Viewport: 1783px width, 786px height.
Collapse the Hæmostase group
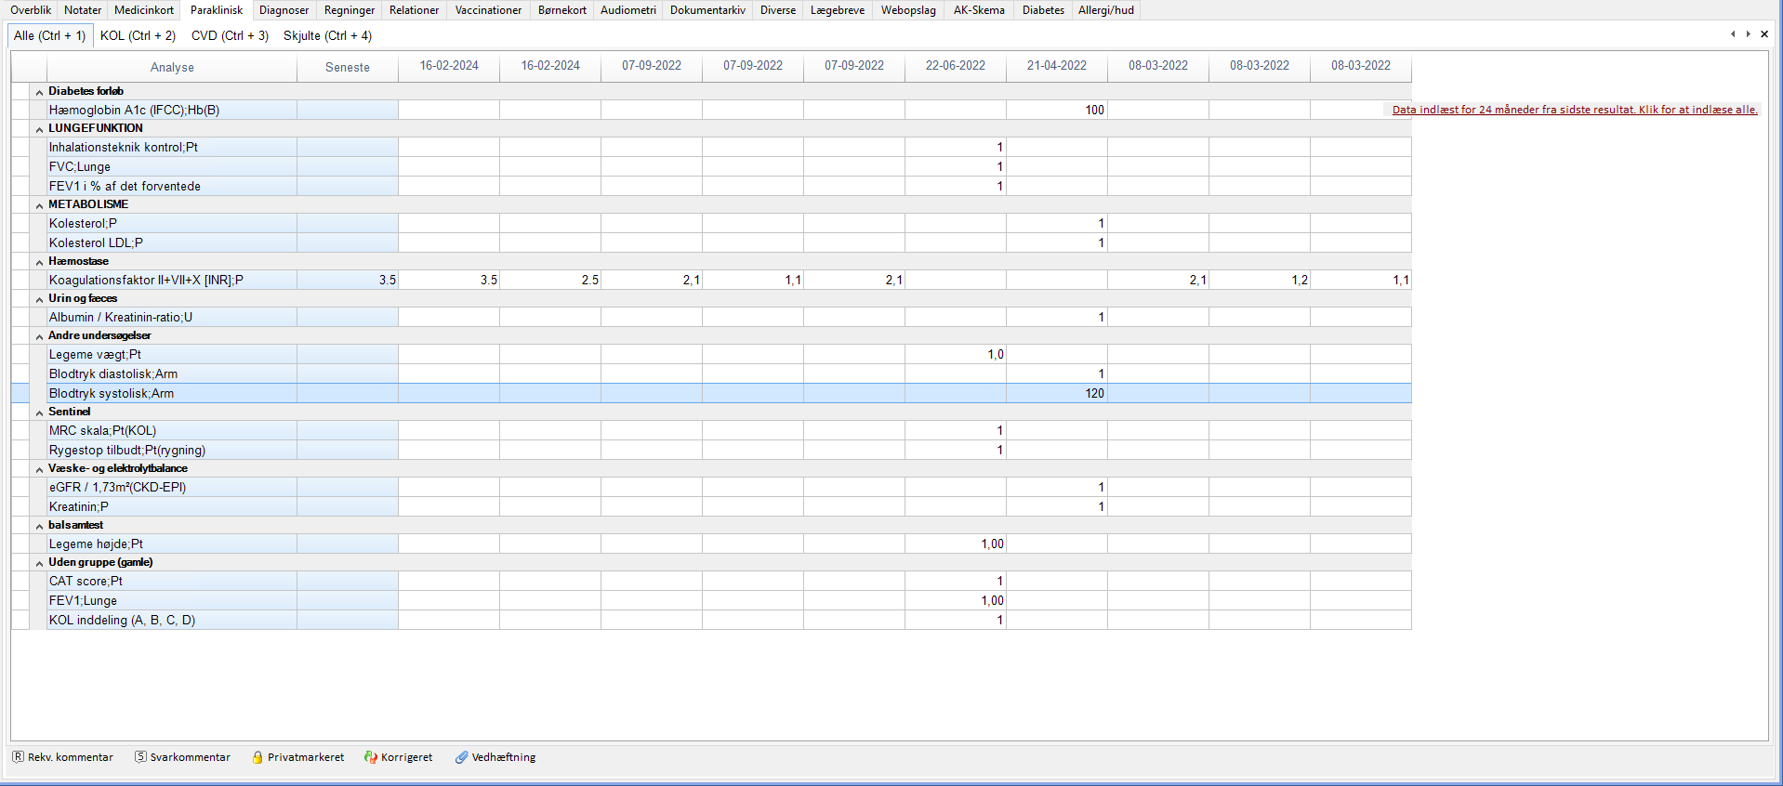[39, 262]
